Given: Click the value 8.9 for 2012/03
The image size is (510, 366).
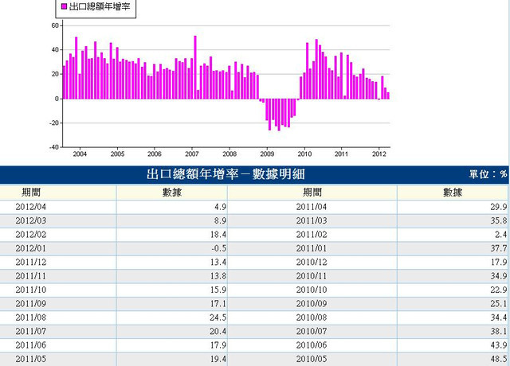Looking at the screenshot, I should click(221, 221).
